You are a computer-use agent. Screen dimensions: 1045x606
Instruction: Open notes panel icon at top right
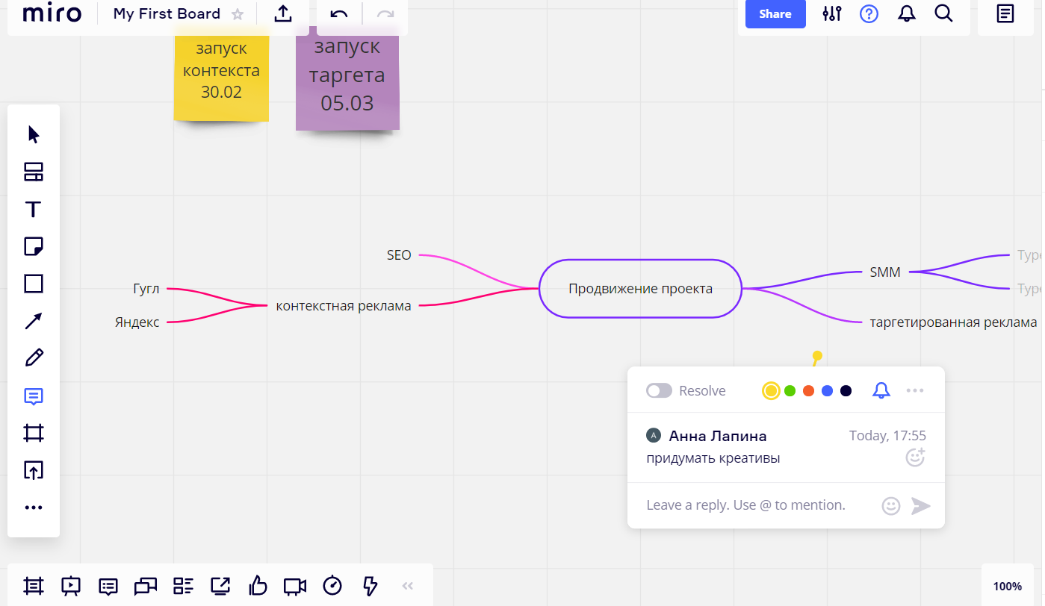(1005, 13)
